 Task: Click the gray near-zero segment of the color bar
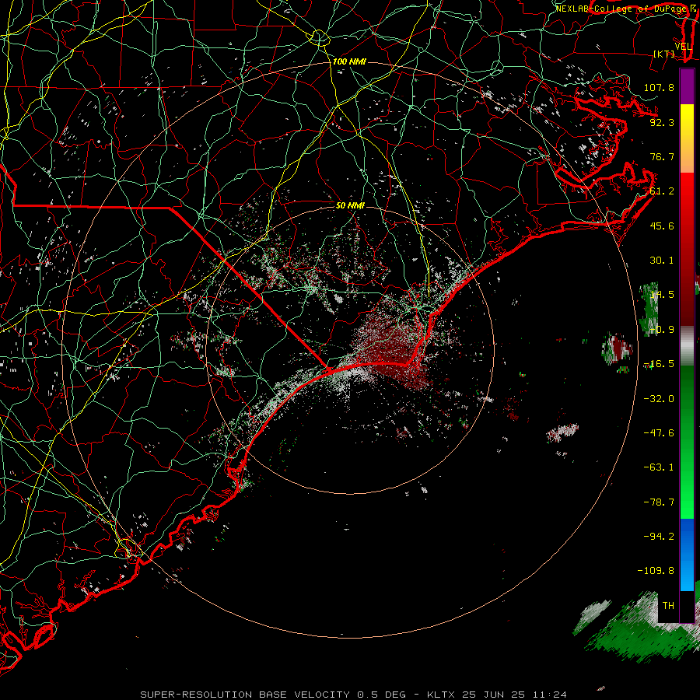687,346
